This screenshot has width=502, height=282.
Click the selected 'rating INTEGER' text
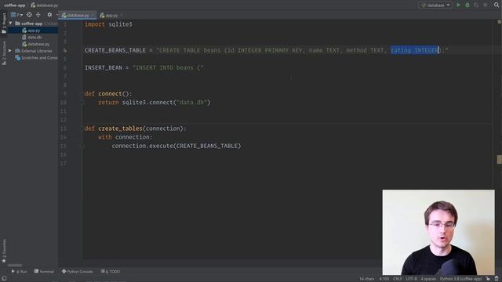(x=415, y=50)
